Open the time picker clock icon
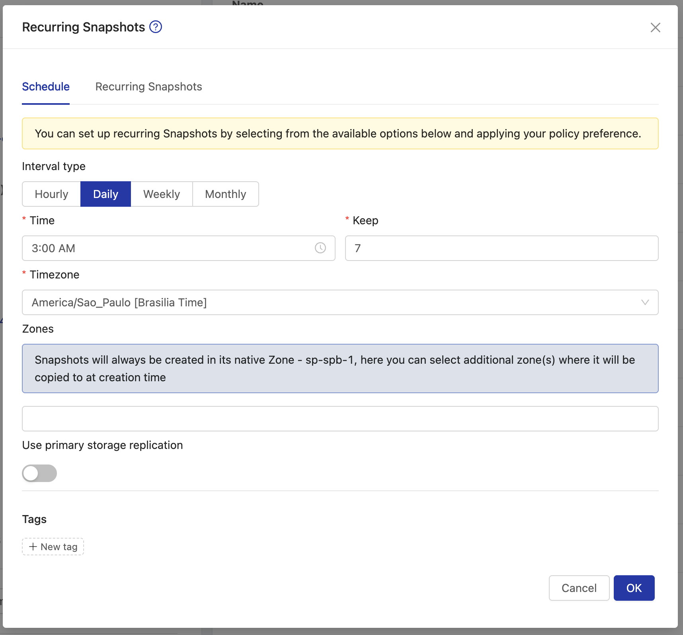Viewport: 683px width, 635px height. pyautogui.click(x=320, y=248)
